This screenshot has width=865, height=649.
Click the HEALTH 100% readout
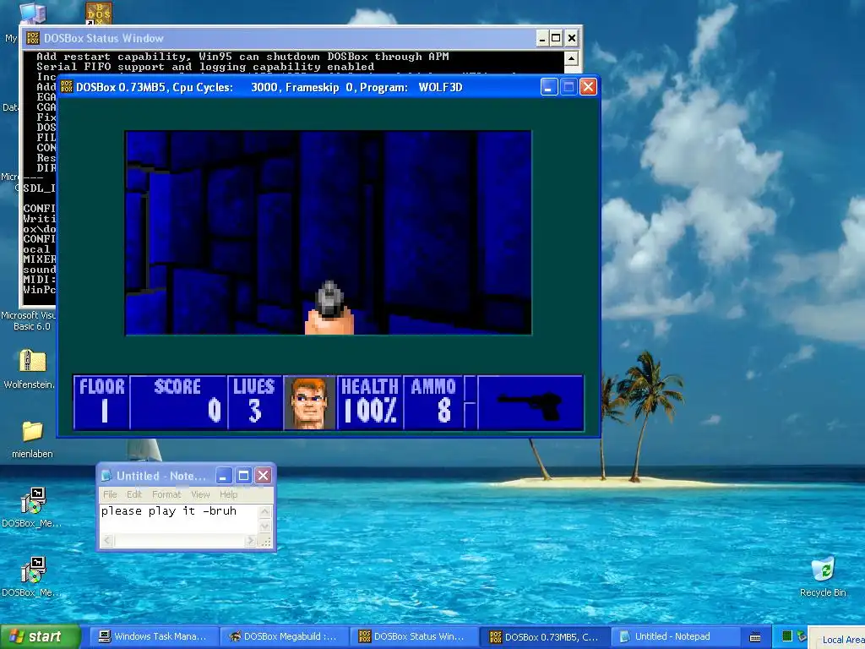pos(370,403)
